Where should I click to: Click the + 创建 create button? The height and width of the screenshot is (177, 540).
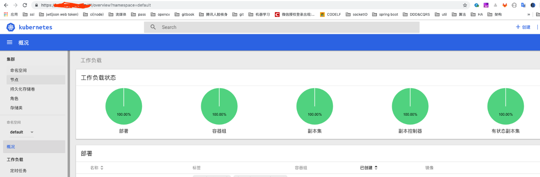point(523,27)
